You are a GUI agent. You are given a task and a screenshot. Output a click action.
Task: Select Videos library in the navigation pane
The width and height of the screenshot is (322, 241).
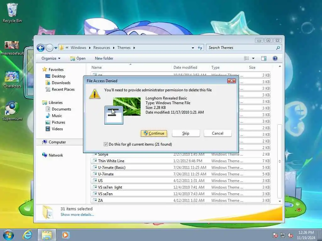[54, 129]
